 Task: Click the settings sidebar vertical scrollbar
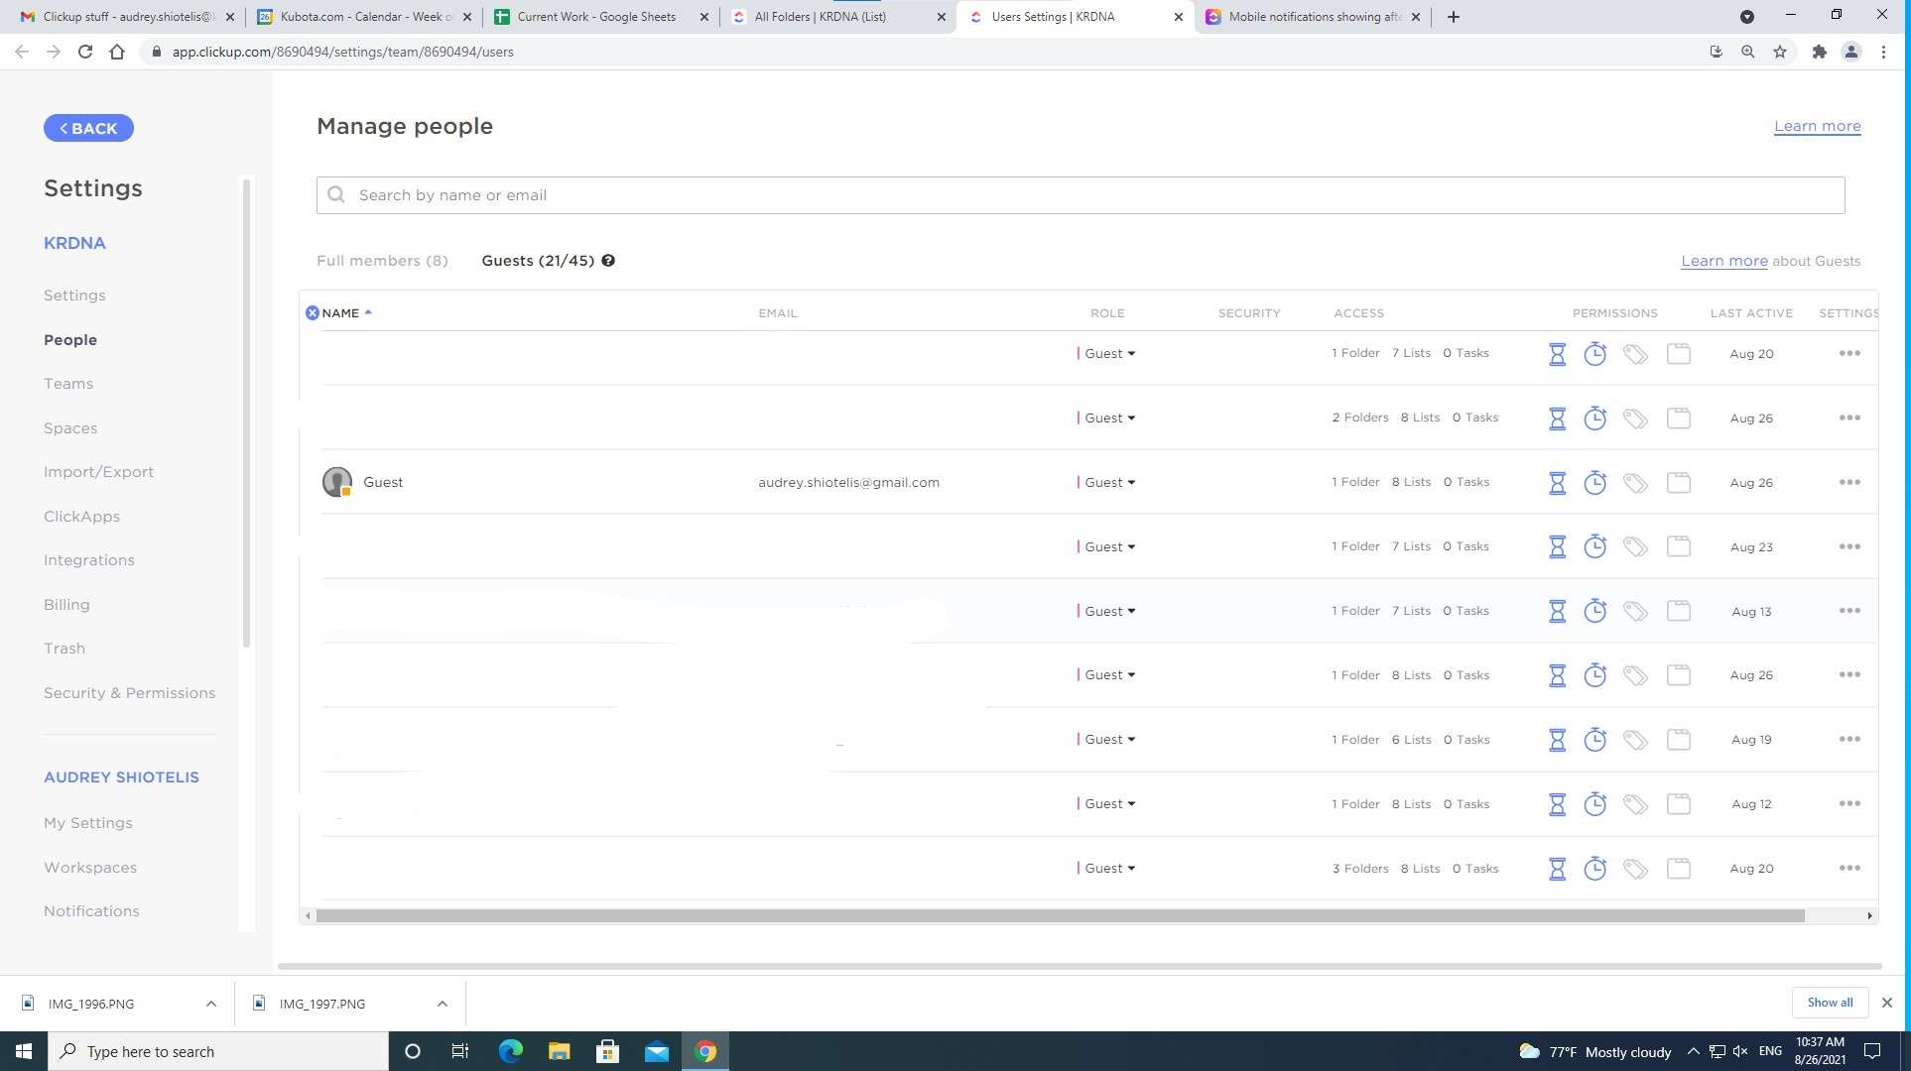pyautogui.click(x=246, y=415)
